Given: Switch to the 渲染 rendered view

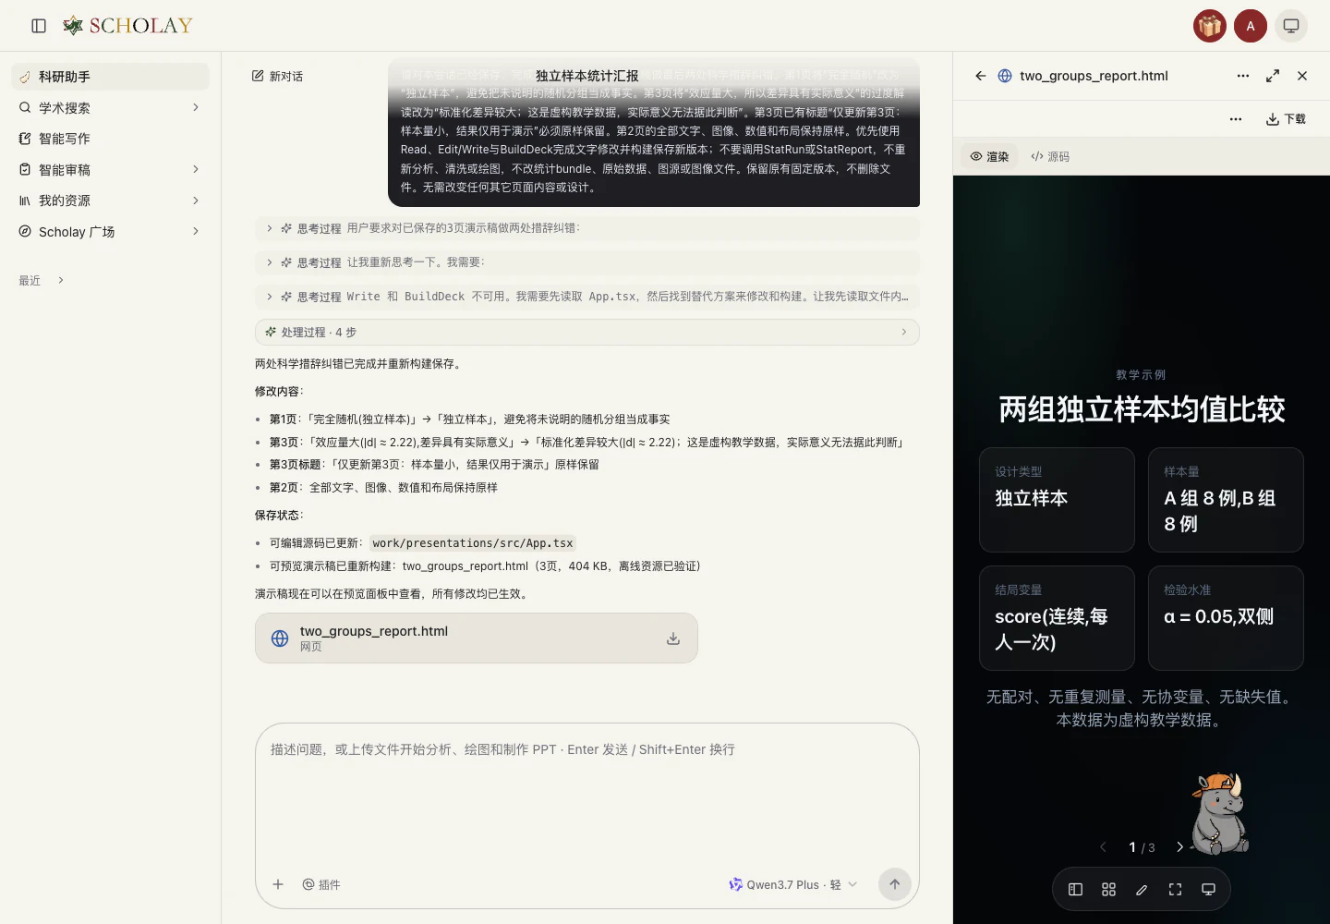Looking at the screenshot, I should click(989, 157).
